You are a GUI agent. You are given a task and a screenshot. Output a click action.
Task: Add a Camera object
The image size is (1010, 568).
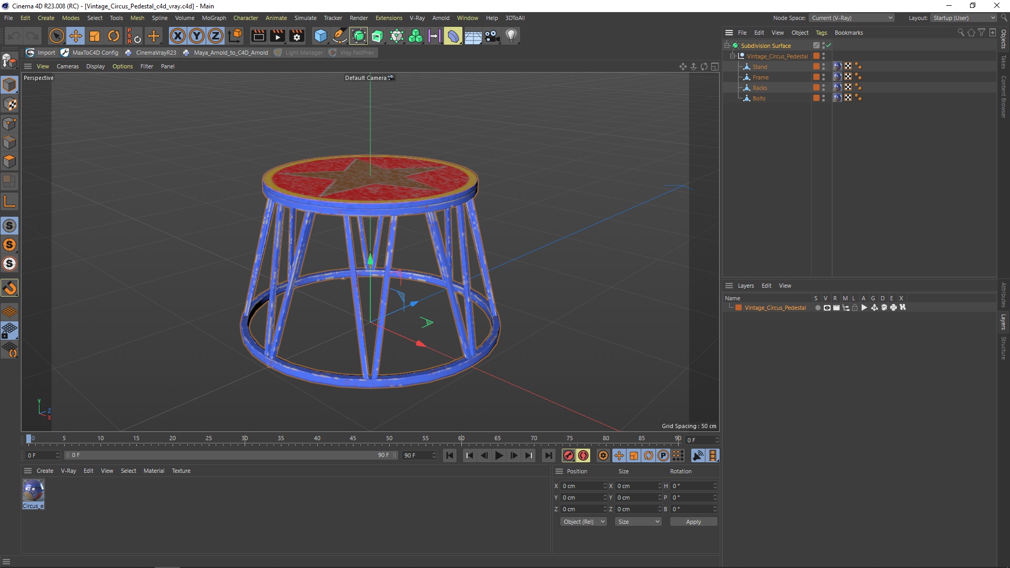coord(492,36)
